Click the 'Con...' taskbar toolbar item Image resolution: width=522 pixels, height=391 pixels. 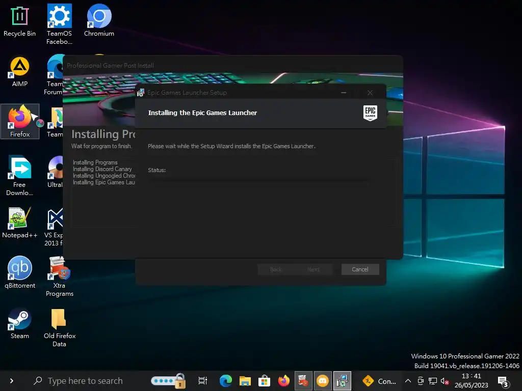379,381
